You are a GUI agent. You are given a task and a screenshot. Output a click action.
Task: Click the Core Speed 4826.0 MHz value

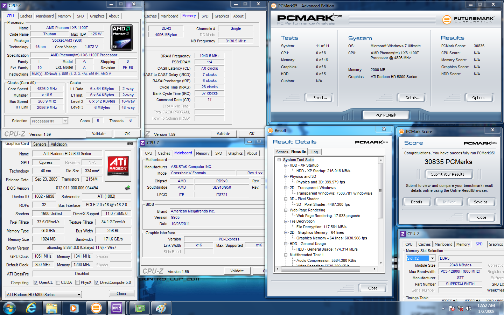[47, 89]
